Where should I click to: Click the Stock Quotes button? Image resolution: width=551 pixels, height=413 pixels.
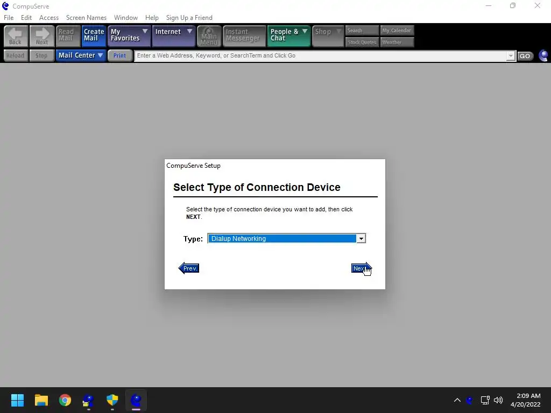362,42
